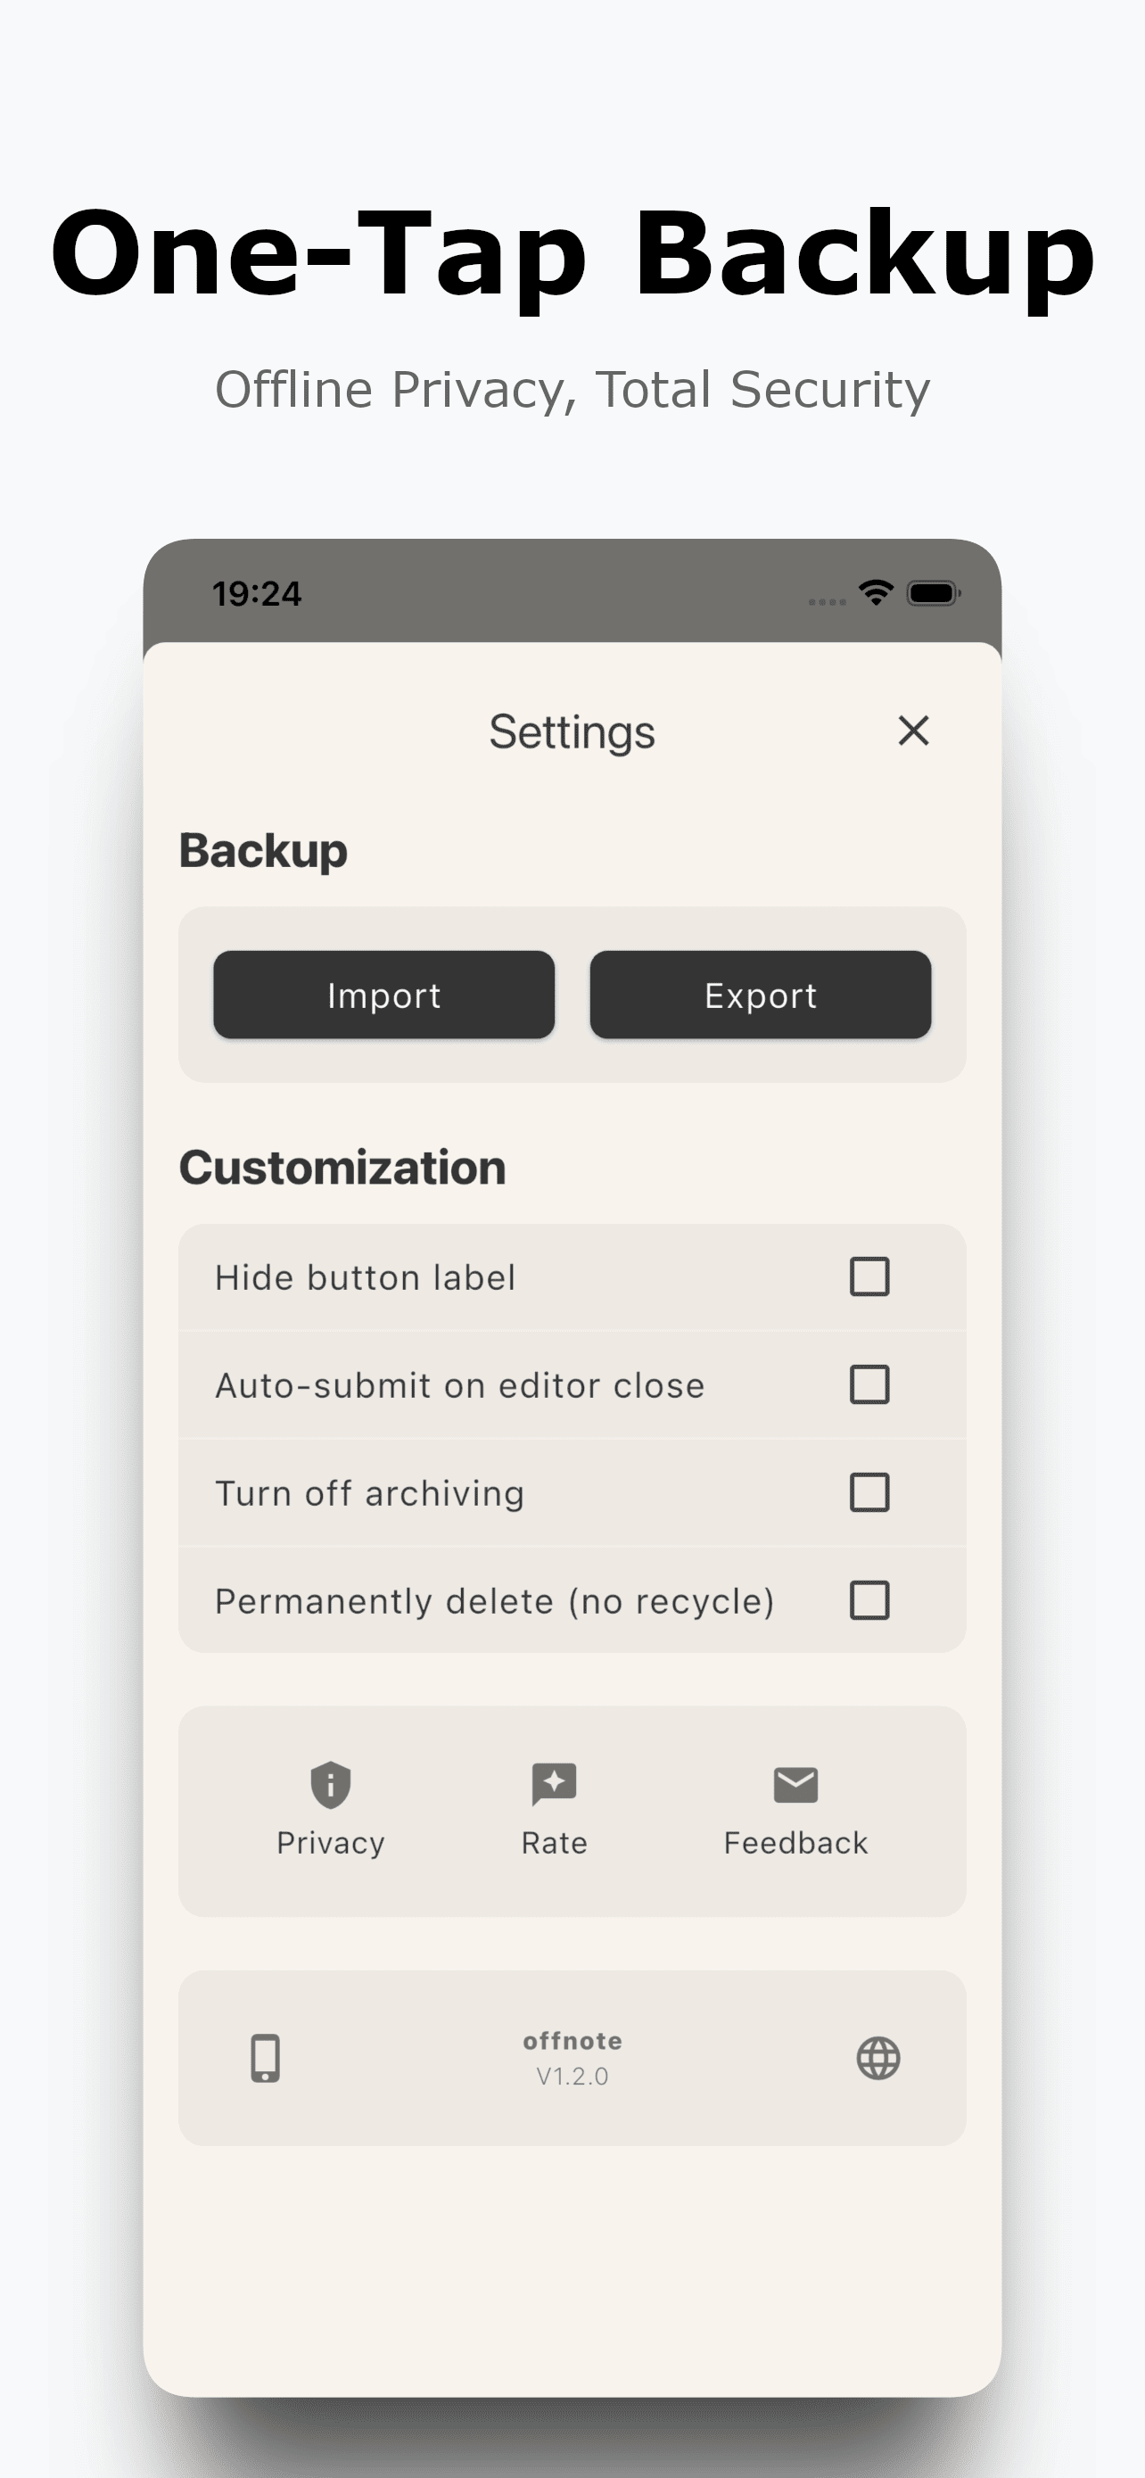Tap the Import button
The height and width of the screenshot is (2478, 1145).
383,995
